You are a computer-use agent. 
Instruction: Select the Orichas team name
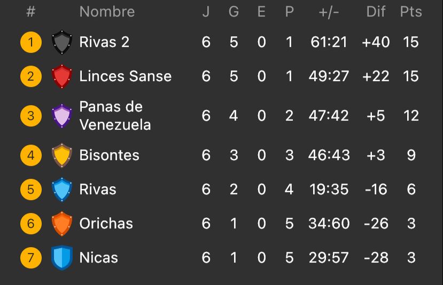[106, 224]
